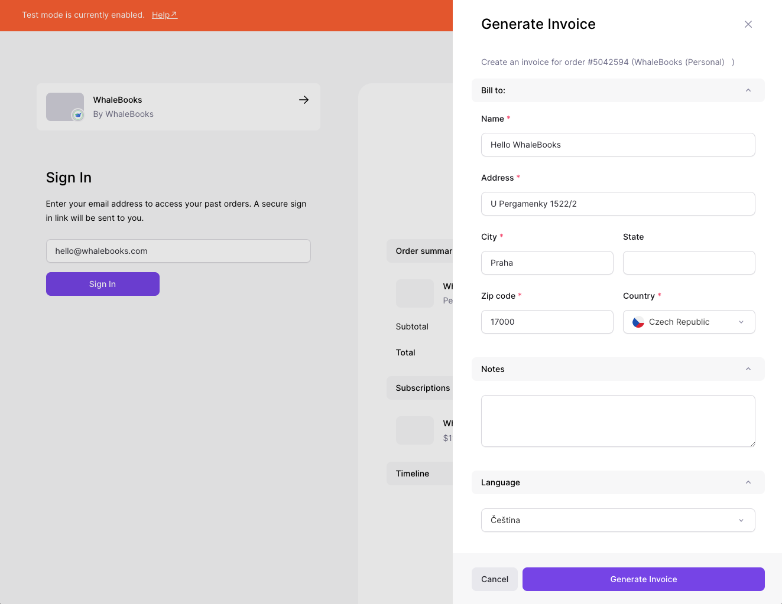
Task: Click the Order summary product thumbnail
Action: coord(415,293)
